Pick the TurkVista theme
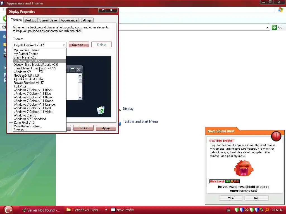Viewport: 286px width, 214px height. pyautogui.click(x=40, y=86)
